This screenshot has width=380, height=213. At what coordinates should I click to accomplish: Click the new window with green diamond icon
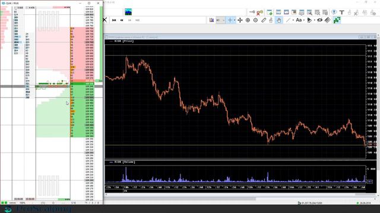click(x=270, y=12)
